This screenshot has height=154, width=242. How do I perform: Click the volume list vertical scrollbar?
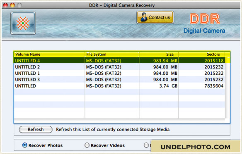227,88
